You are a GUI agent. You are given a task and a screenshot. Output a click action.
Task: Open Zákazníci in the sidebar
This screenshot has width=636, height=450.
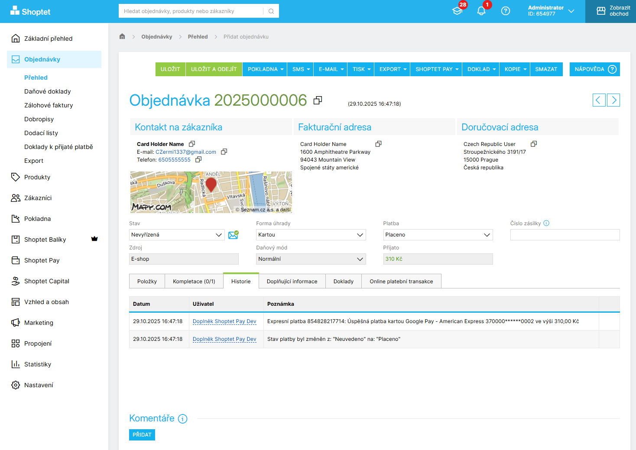[38, 198]
